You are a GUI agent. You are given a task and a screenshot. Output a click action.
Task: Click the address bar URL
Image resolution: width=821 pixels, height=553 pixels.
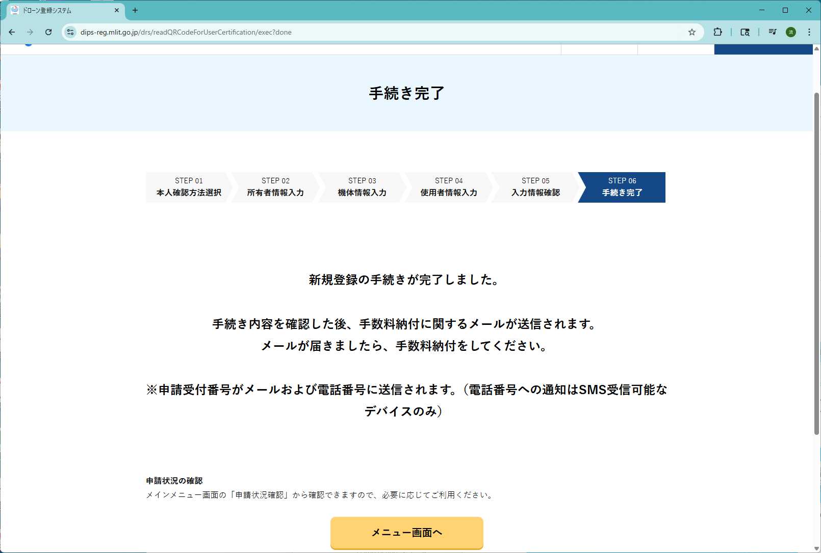[x=186, y=32]
